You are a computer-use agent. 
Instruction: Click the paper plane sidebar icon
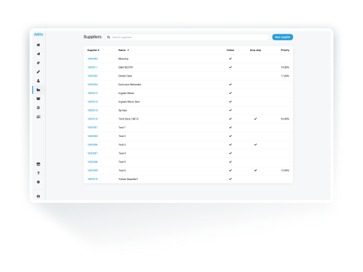[x=38, y=54]
